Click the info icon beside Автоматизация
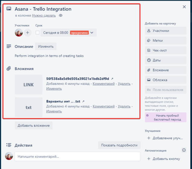 [x=184, y=150]
